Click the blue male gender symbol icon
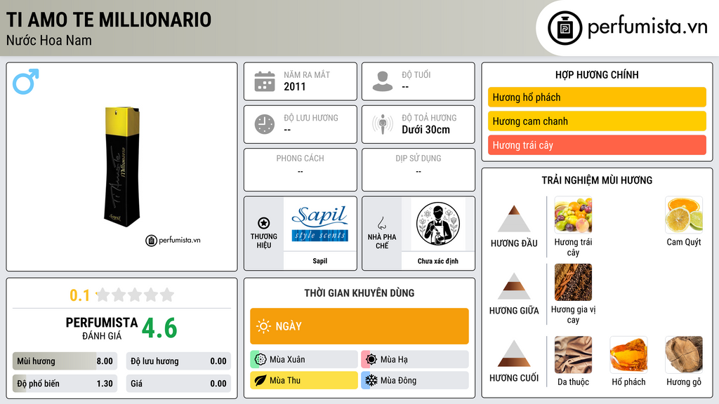 pos(26,81)
